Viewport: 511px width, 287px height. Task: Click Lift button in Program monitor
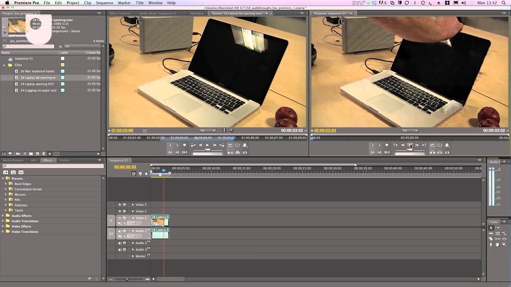[x=433, y=152]
